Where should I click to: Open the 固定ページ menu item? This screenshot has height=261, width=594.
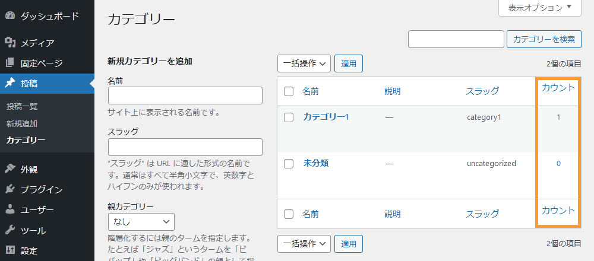pos(42,63)
